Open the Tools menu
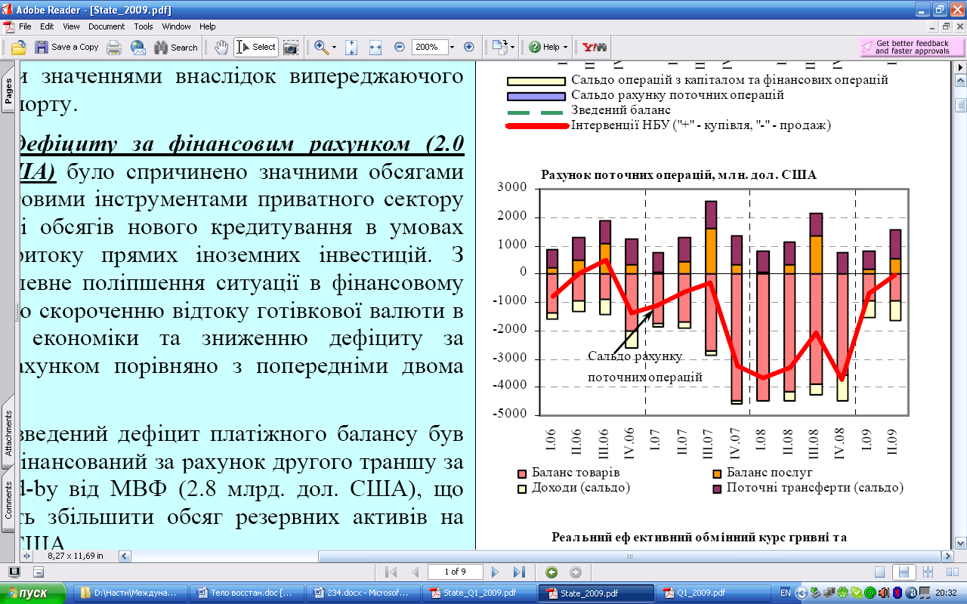The image size is (967, 604). (x=144, y=26)
